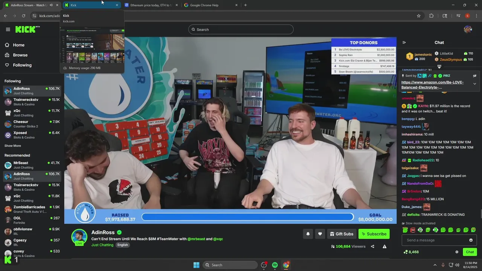Viewport: 482px width, 271px height.
Task: Open Chrome media controls icon
Action: [x=458, y=16]
